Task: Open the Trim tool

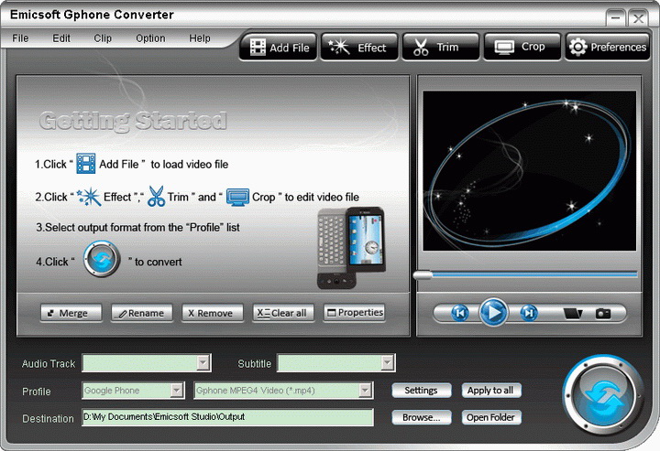Action: pos(441,47)
